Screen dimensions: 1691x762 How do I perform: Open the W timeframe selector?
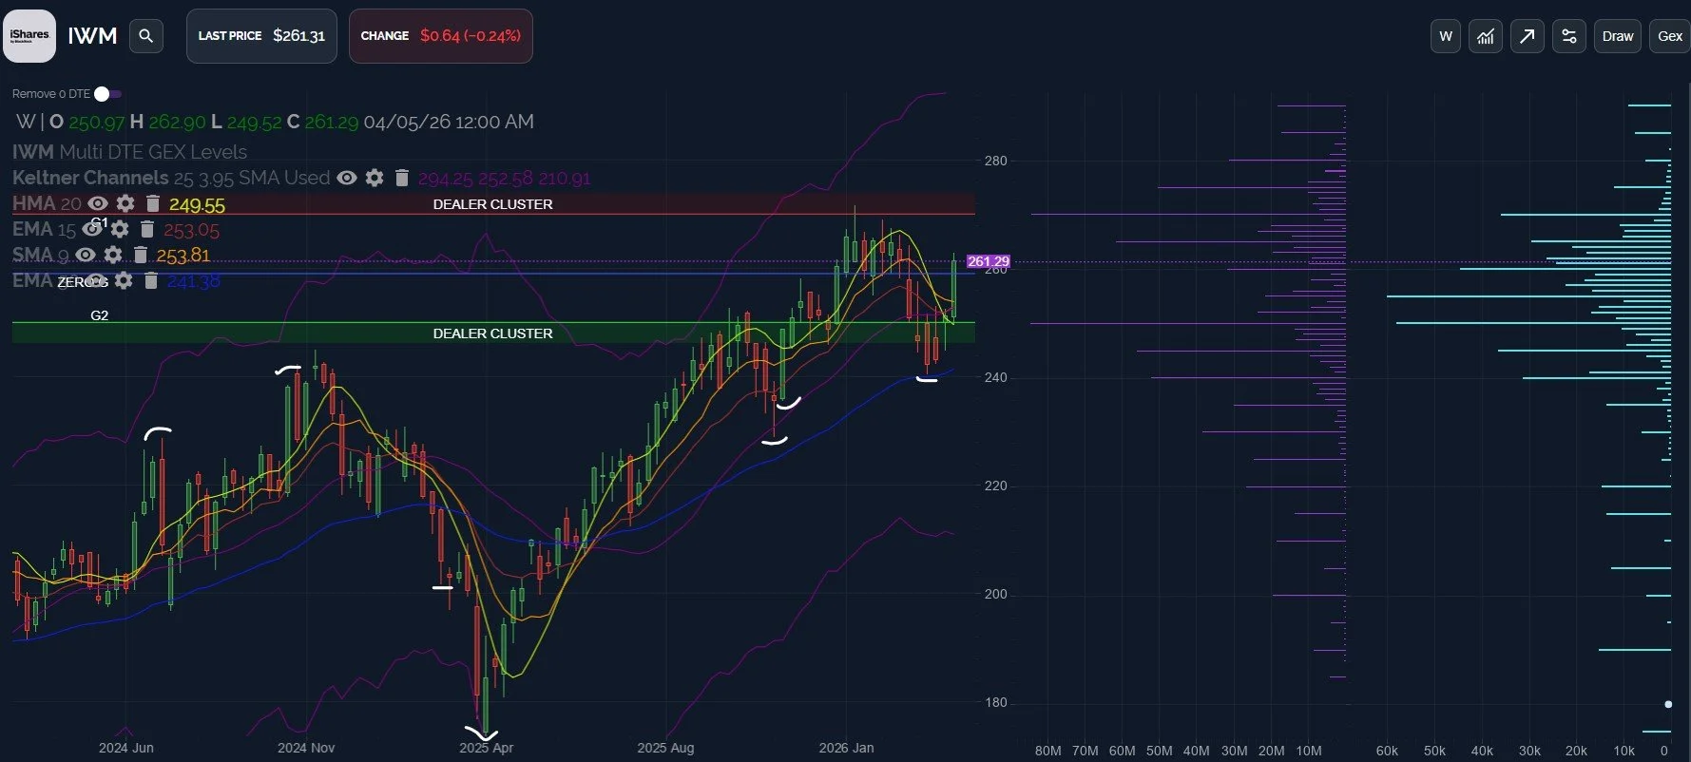[1446, 36]
